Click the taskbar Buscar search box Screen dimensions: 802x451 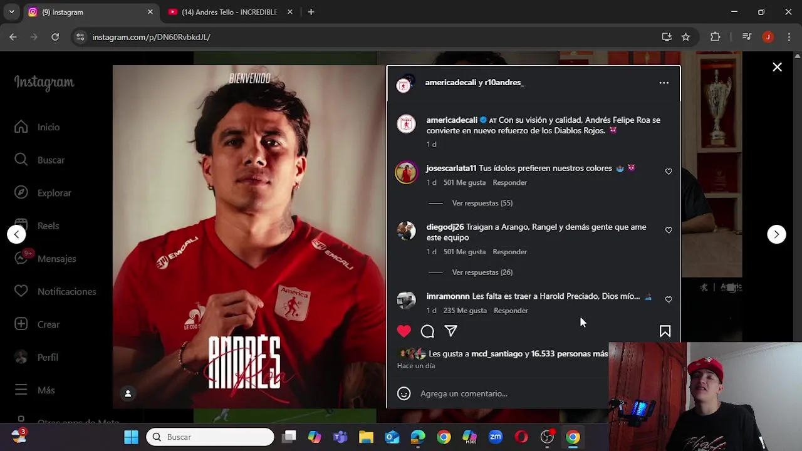click(210, 437)
